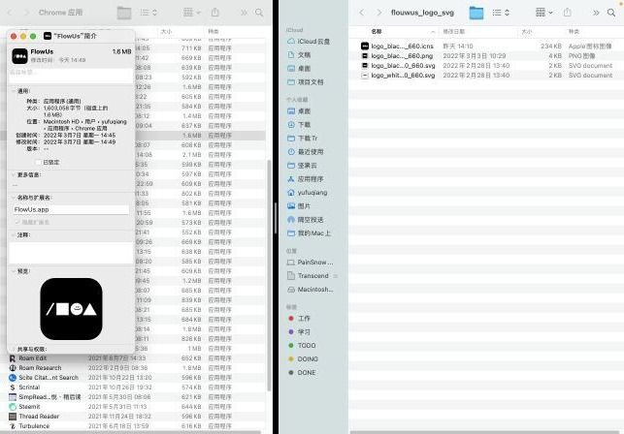Collapse the 注释 section
The image size is (624, 434).
[x=14, y=235]
